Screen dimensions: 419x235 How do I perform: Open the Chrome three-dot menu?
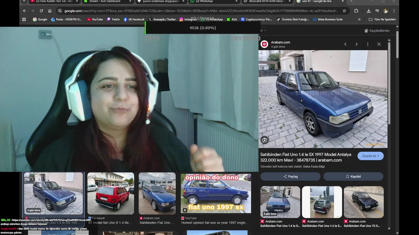(x=394, y=11)
